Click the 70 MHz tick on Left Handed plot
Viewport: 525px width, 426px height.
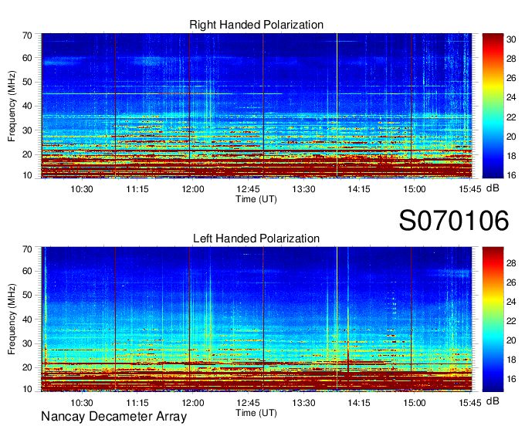tap(27, 249)
